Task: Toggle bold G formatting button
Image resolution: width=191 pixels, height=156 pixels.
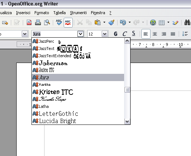Action: [x=116, y=34]
